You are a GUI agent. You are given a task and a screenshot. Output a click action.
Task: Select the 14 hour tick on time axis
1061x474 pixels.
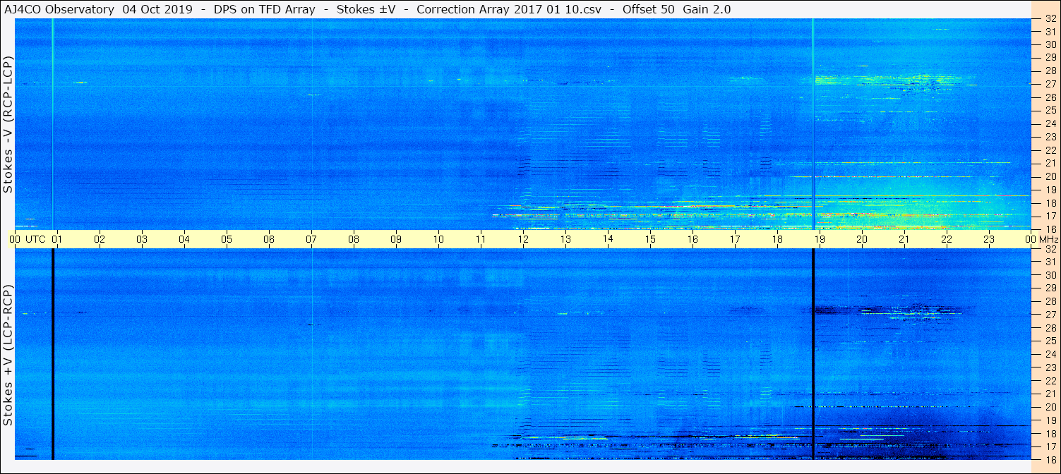pyautogui.click(x=608, y=239)
